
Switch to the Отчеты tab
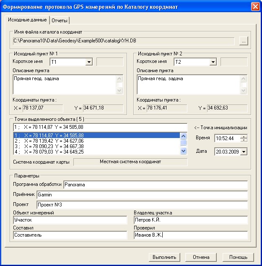click(60, 21)
